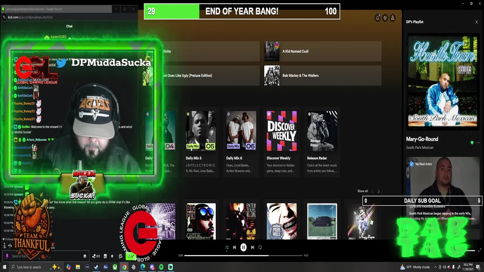Click the Show all link
Viewport: 484px width, 272px height.
tap(362, 191)
